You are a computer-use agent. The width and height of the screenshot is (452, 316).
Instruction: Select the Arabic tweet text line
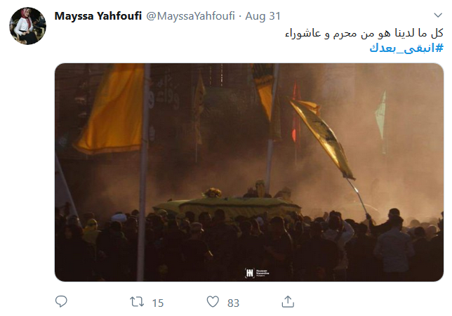coord(364,34)
